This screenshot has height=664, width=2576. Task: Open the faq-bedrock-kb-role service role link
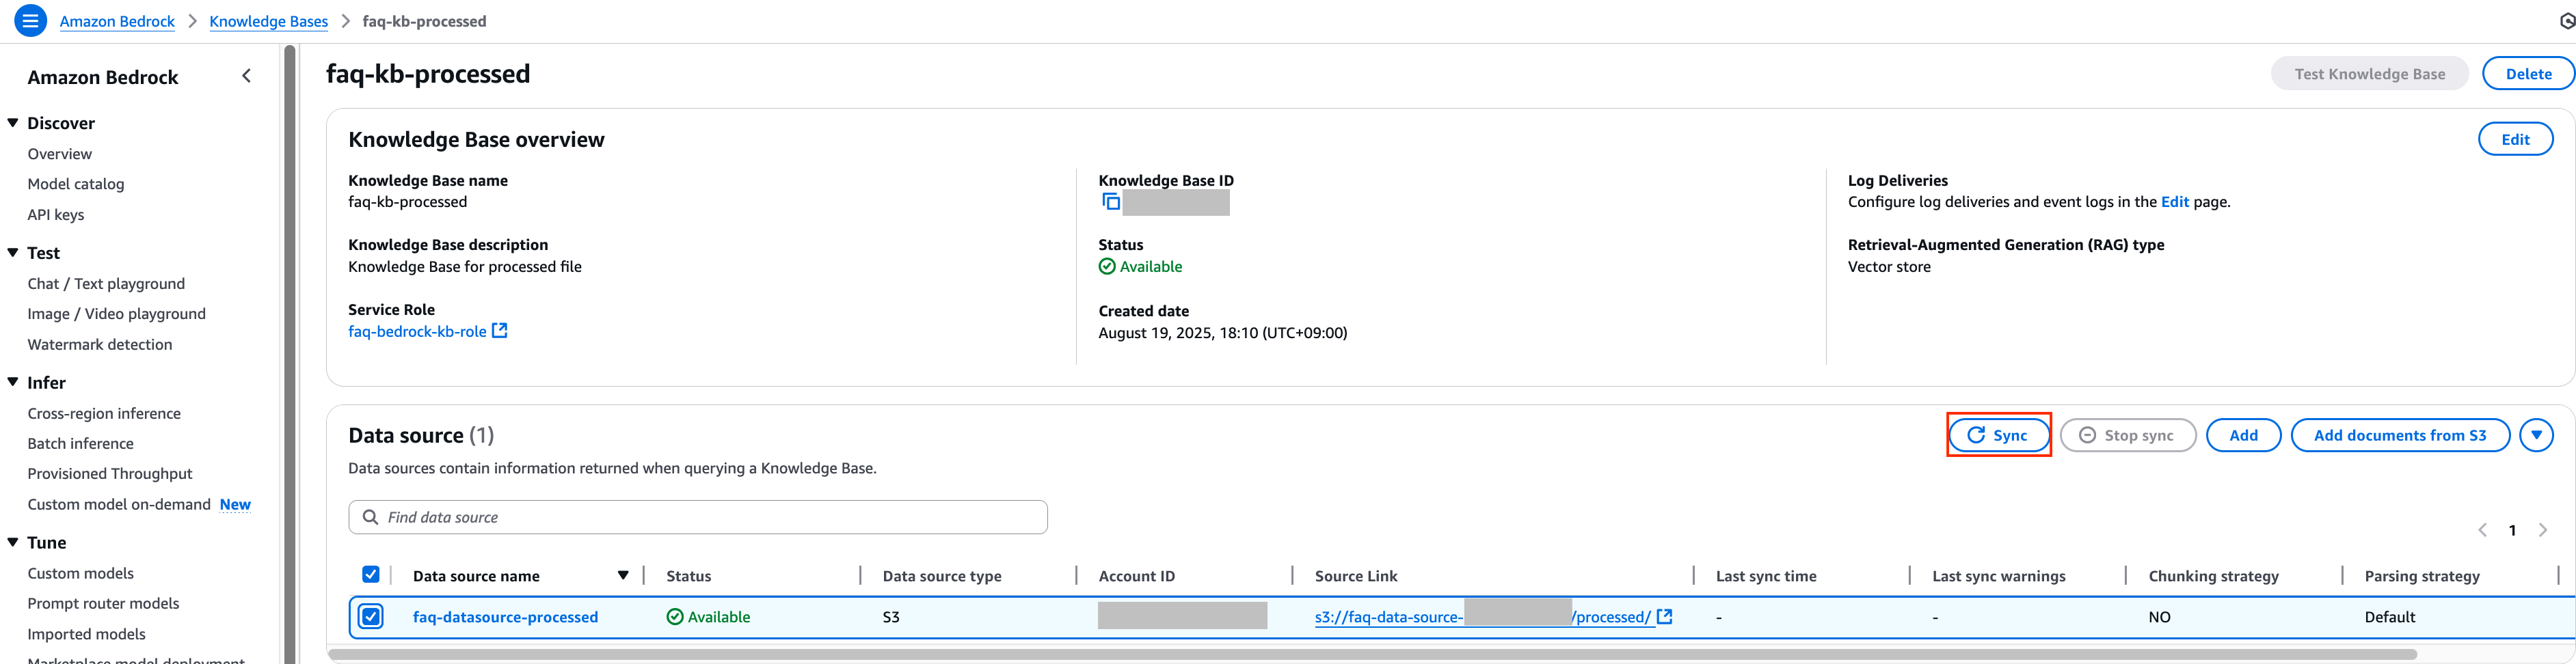click(417, 331)
